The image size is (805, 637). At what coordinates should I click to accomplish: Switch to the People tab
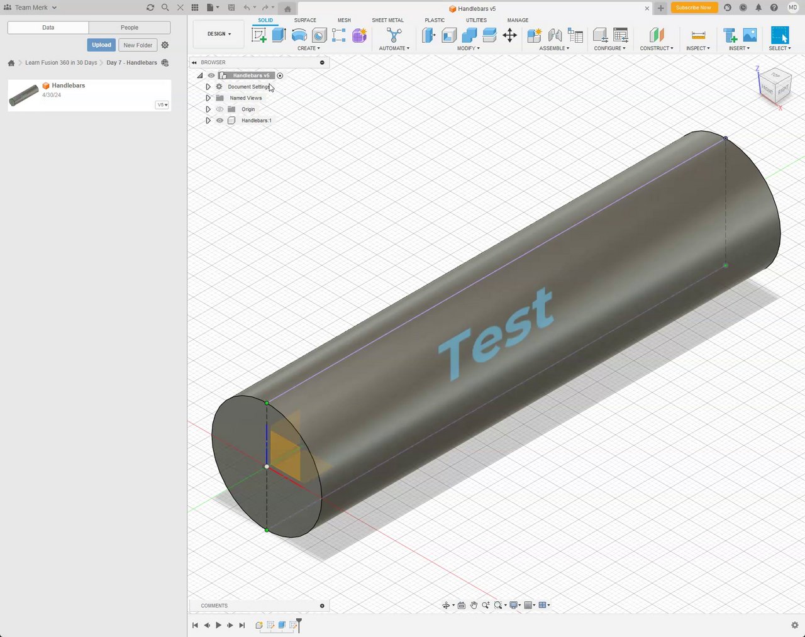130,28
